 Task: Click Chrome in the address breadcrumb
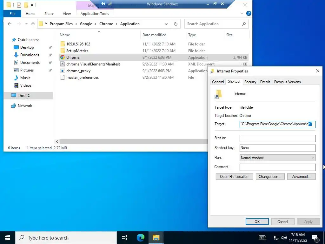click(x=106, y=24)
